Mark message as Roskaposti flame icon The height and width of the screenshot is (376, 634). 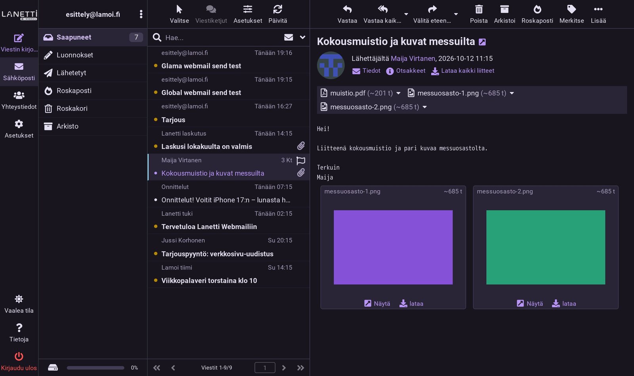tap(537, 9)
